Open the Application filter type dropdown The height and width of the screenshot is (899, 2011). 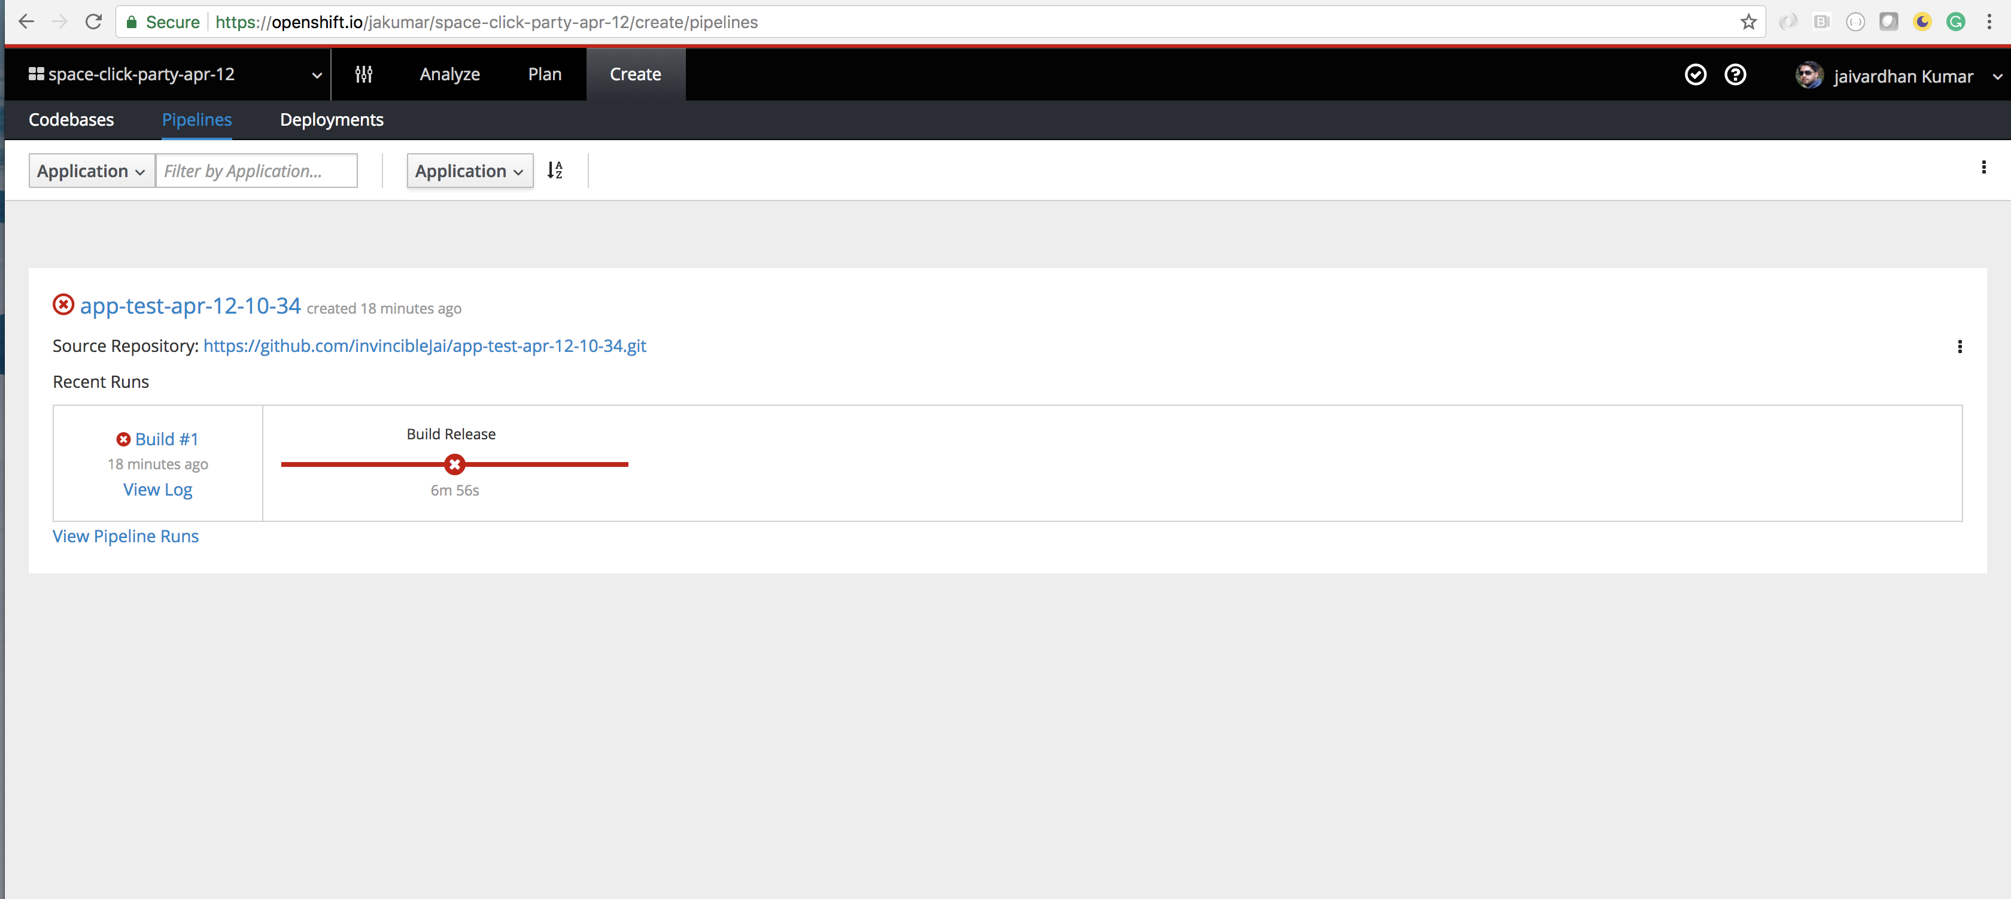pos(90,170)
